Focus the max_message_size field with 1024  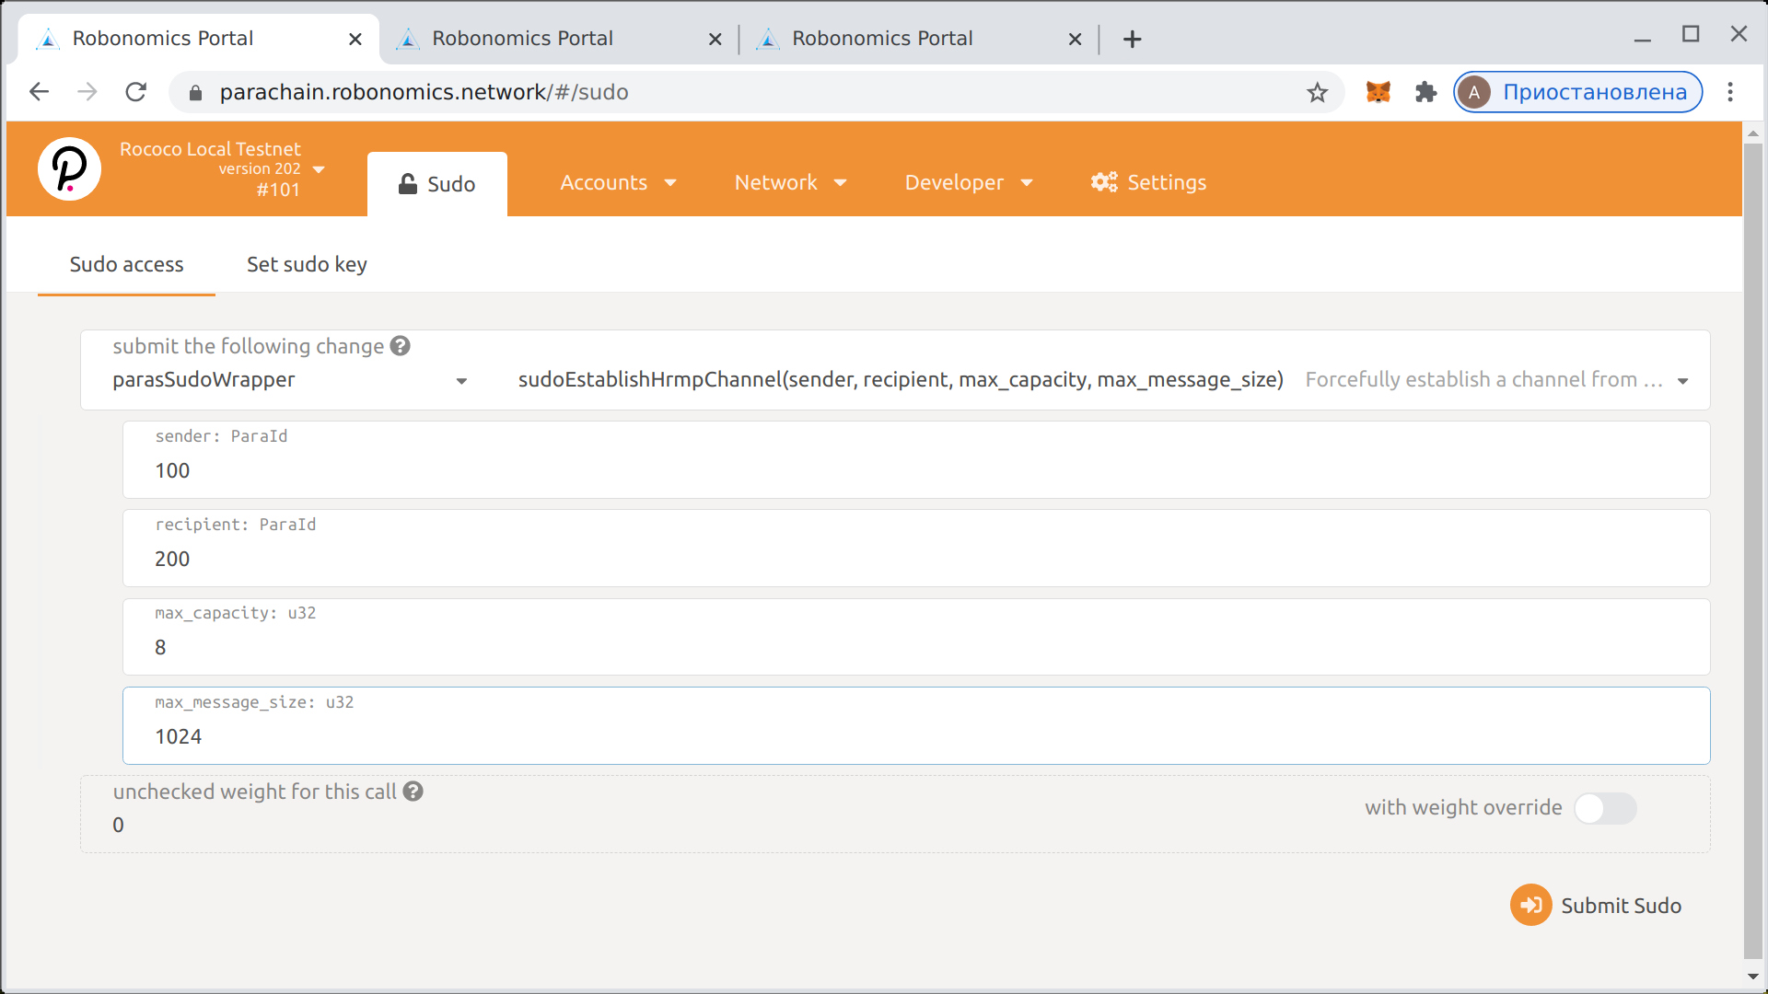click(916, 725)
